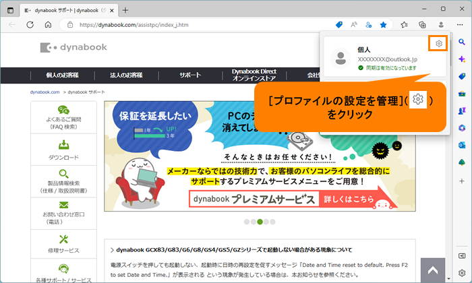Open Dynabook Direct オンラインストア menu

tap(254, 75)
